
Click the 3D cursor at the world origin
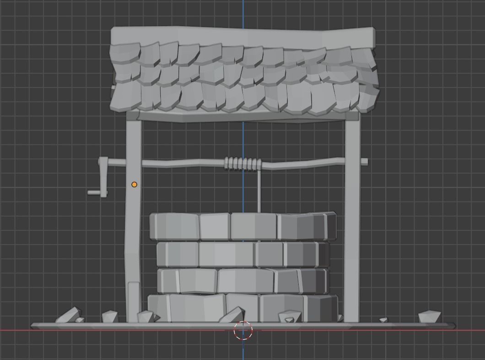[x=243, y=330]
